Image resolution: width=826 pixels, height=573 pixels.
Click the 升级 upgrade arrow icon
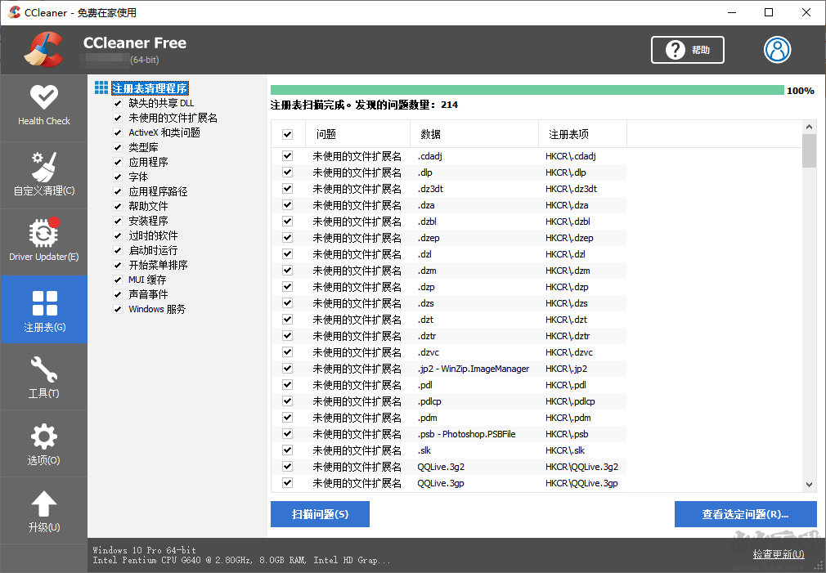(x=43, y=508)
